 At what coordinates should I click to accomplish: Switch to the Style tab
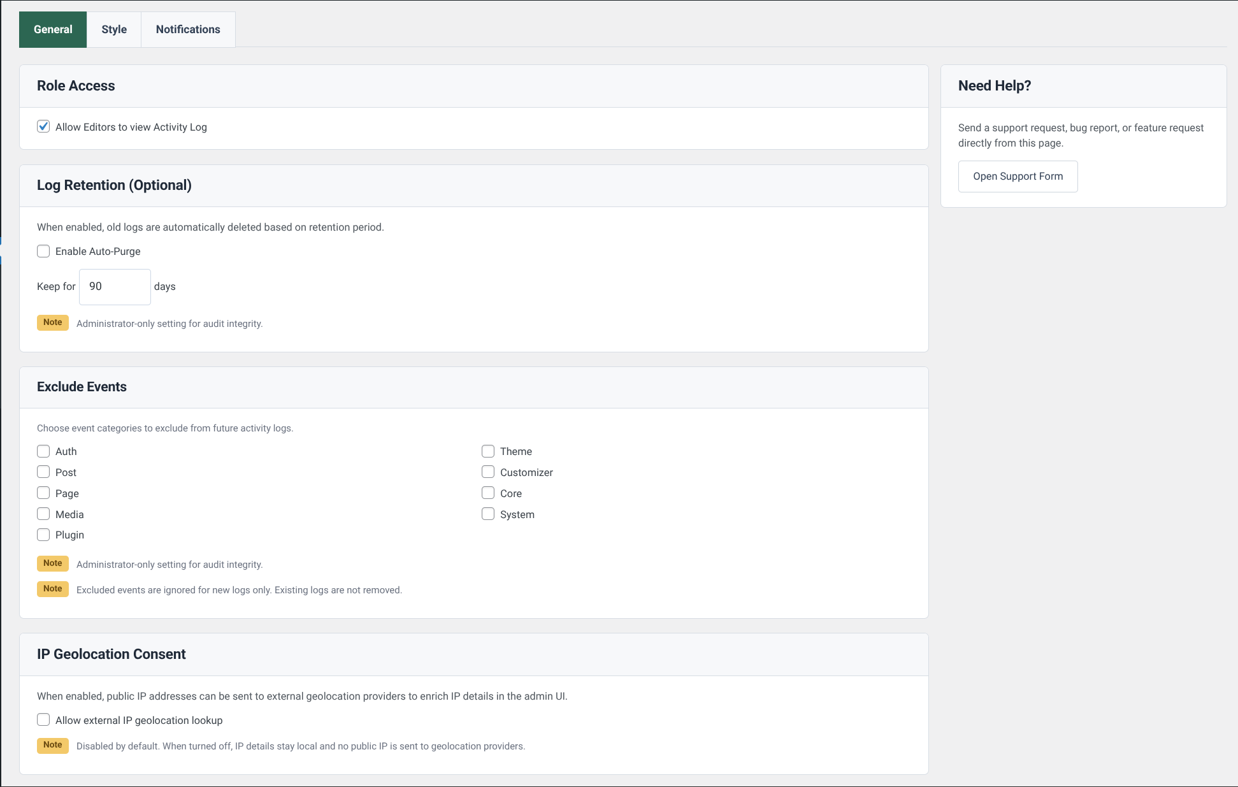coord(113,29)
